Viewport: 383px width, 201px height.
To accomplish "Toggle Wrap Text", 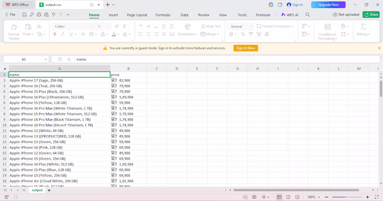I will pyautogui.click(x=211, y=26).
